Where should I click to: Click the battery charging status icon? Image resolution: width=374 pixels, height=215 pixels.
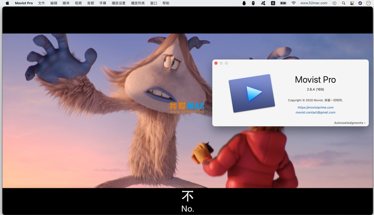tap(283, 3)
